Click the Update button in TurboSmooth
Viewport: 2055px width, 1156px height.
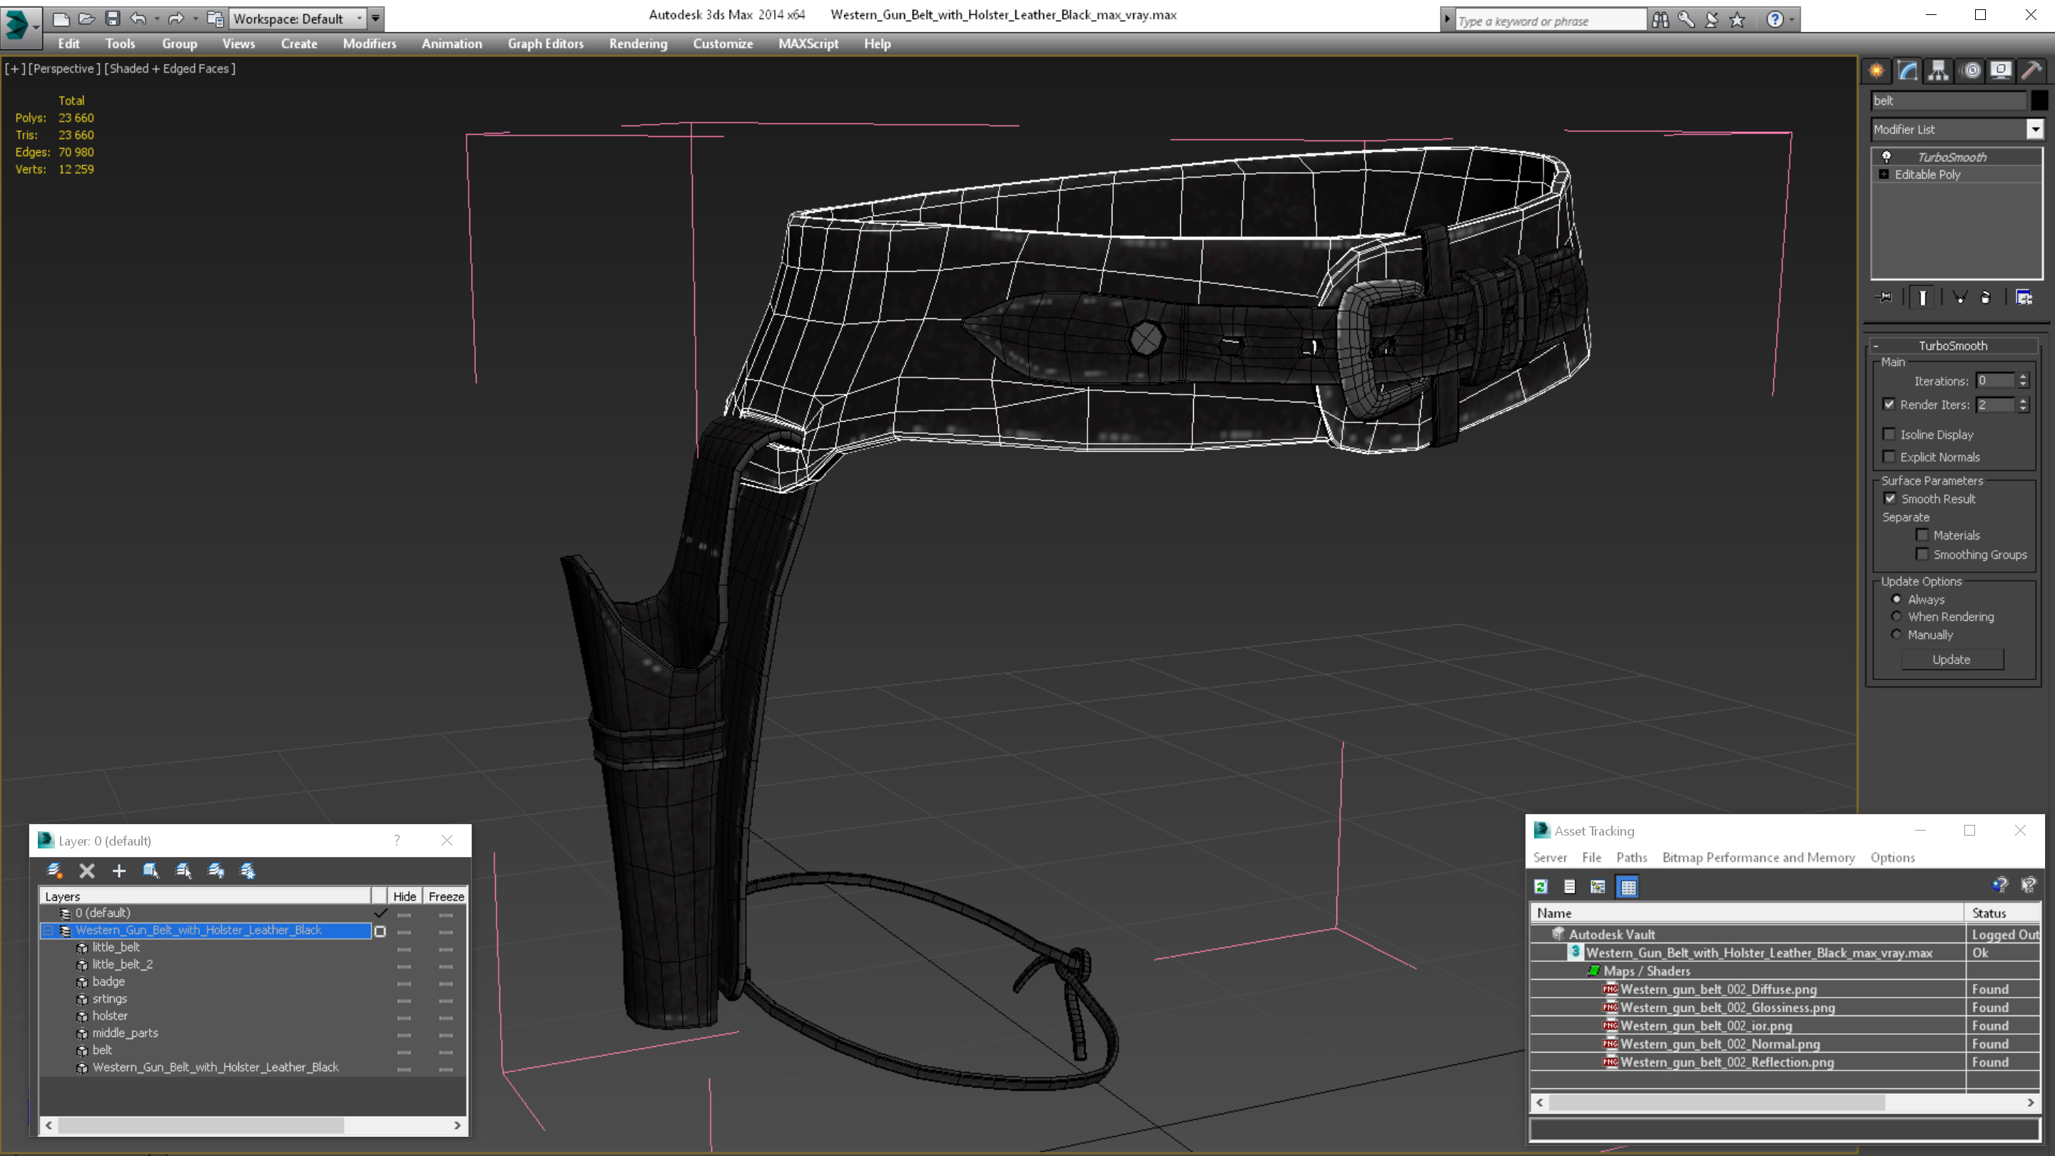click(x=1951, y=660)
